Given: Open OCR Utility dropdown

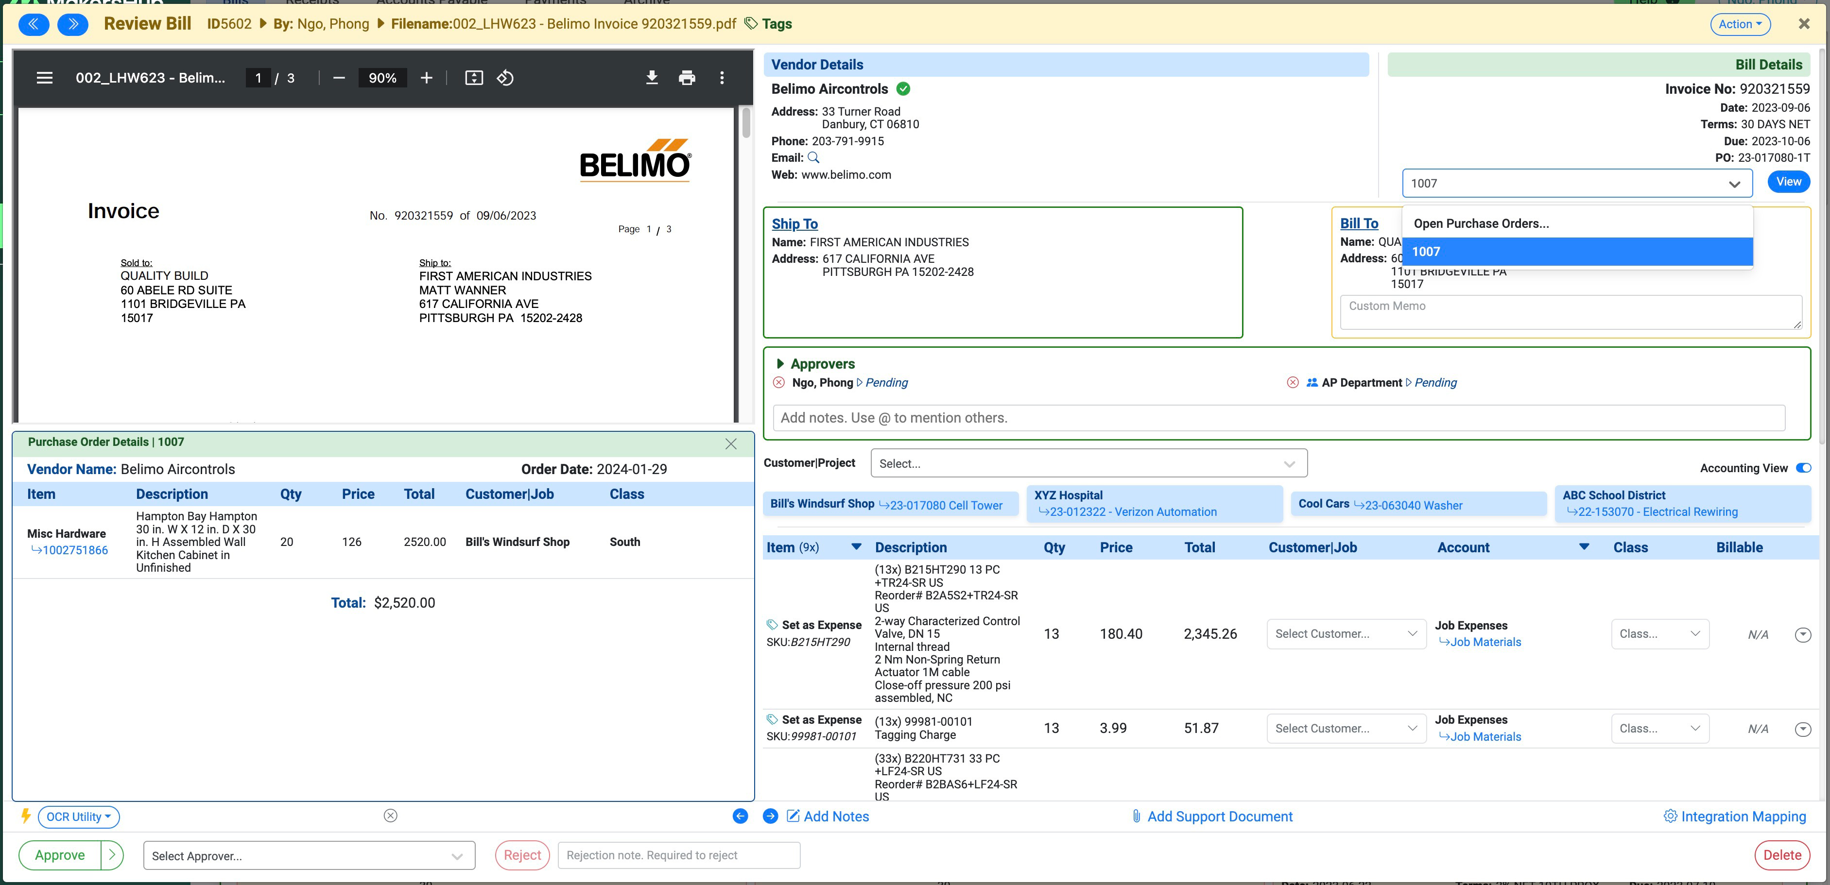Looking at the screenshot, I should (x=79, y=817).
